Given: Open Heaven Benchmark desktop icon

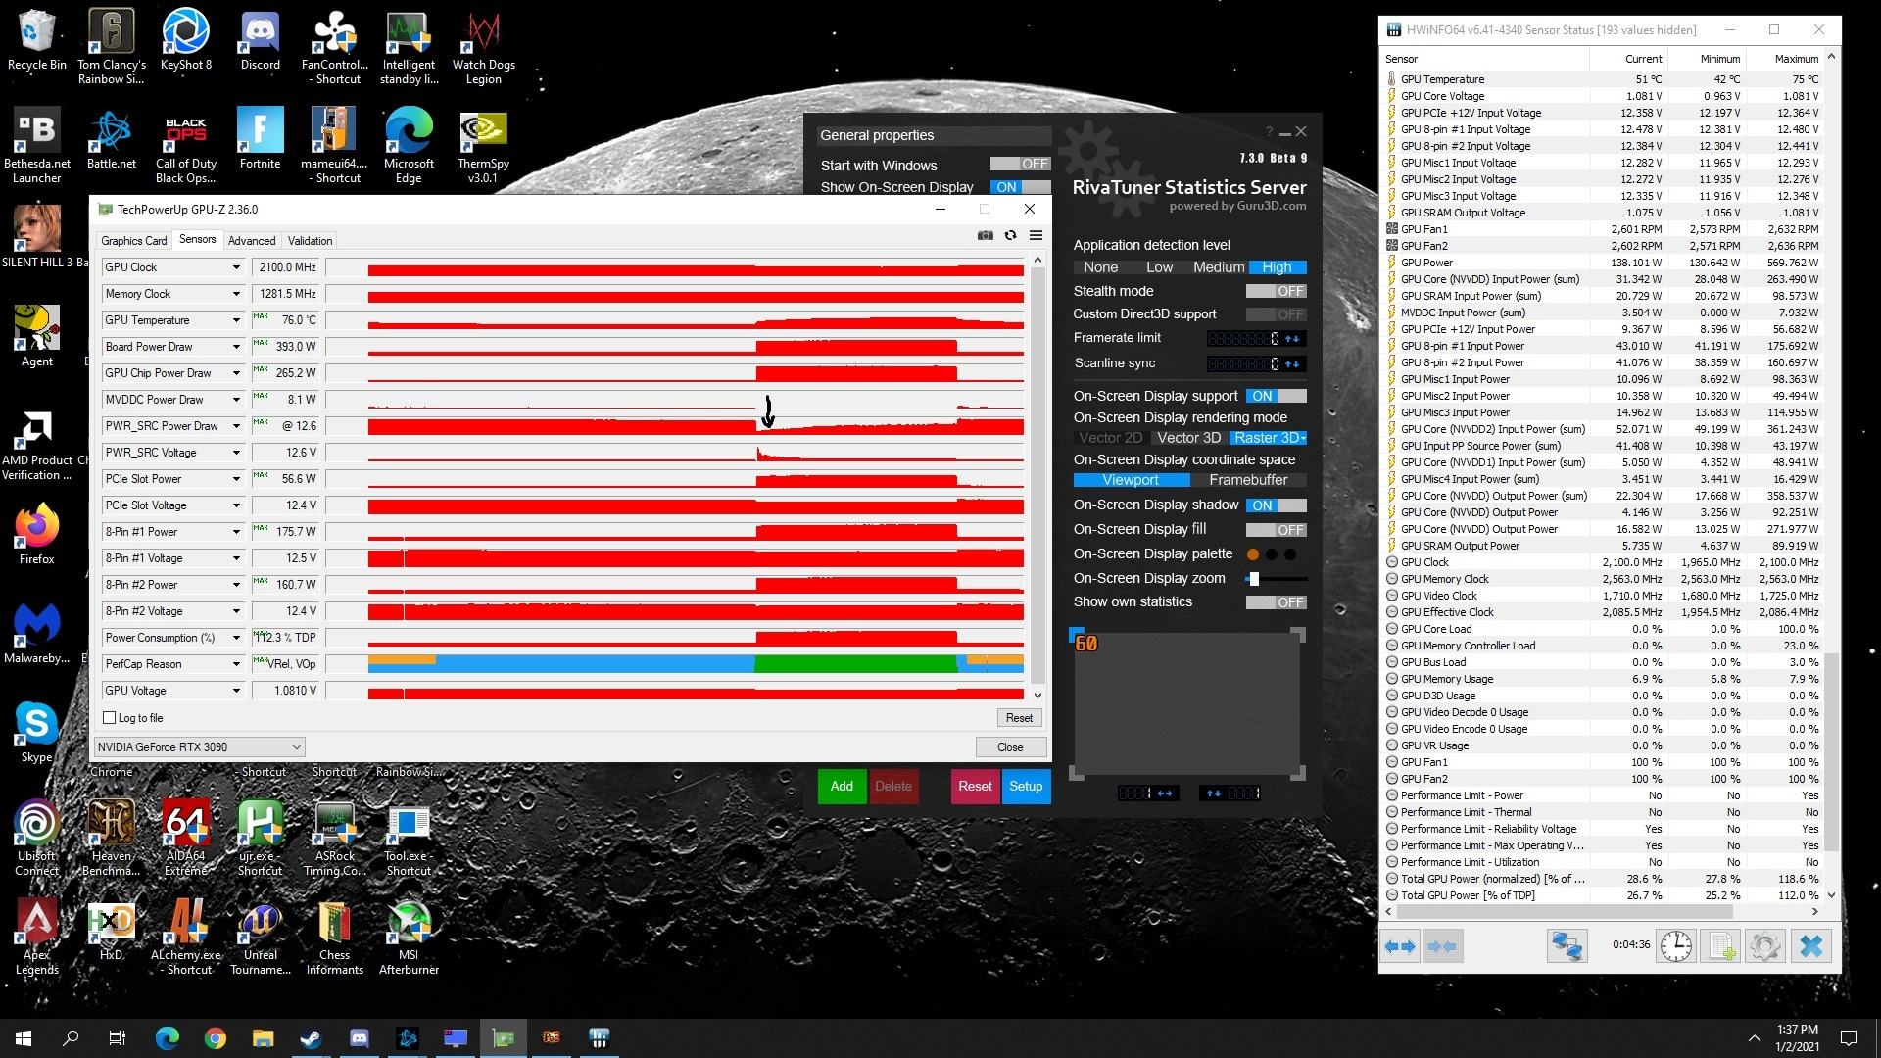Looking at the screenshot, I should (x=111, y=838).
